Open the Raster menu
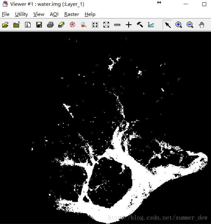 [72, 14]
